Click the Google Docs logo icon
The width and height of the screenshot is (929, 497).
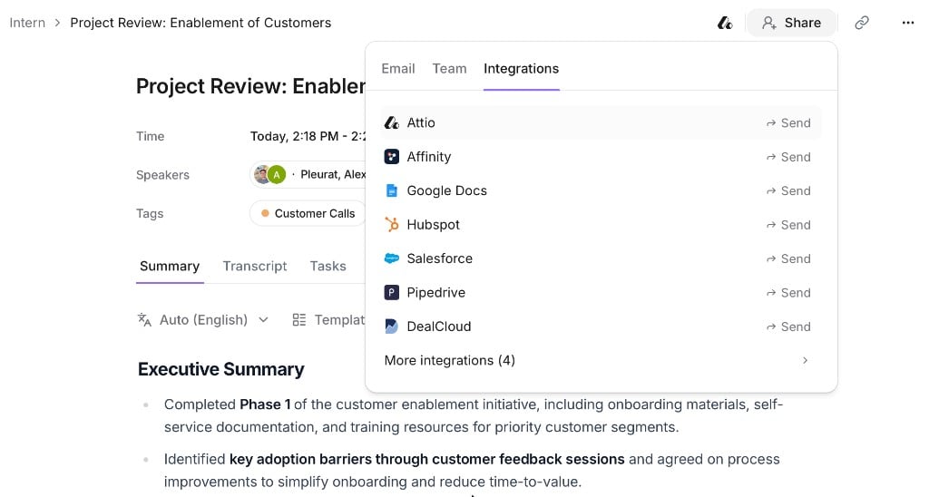click(x=392, y=190)
